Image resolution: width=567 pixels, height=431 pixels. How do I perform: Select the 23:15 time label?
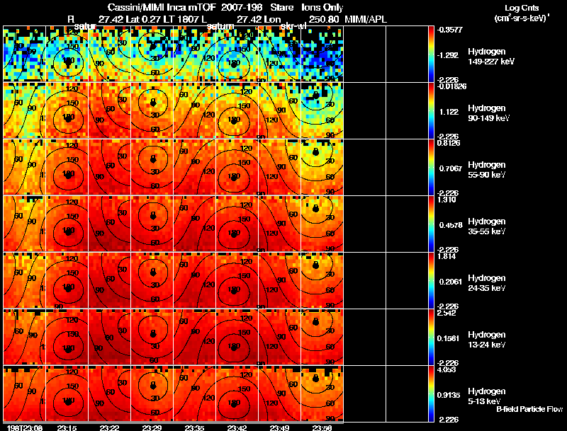[67, 428]
